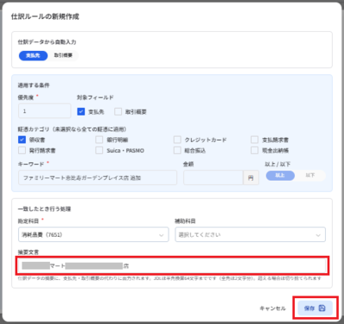Screen dimensions: 344x324
Task: Uncheck the 領収書 category checkbox
Action: click(x=21, y=140)
